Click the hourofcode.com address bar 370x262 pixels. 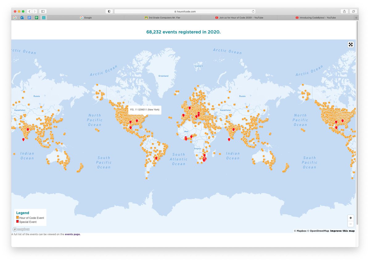[185, 11]
